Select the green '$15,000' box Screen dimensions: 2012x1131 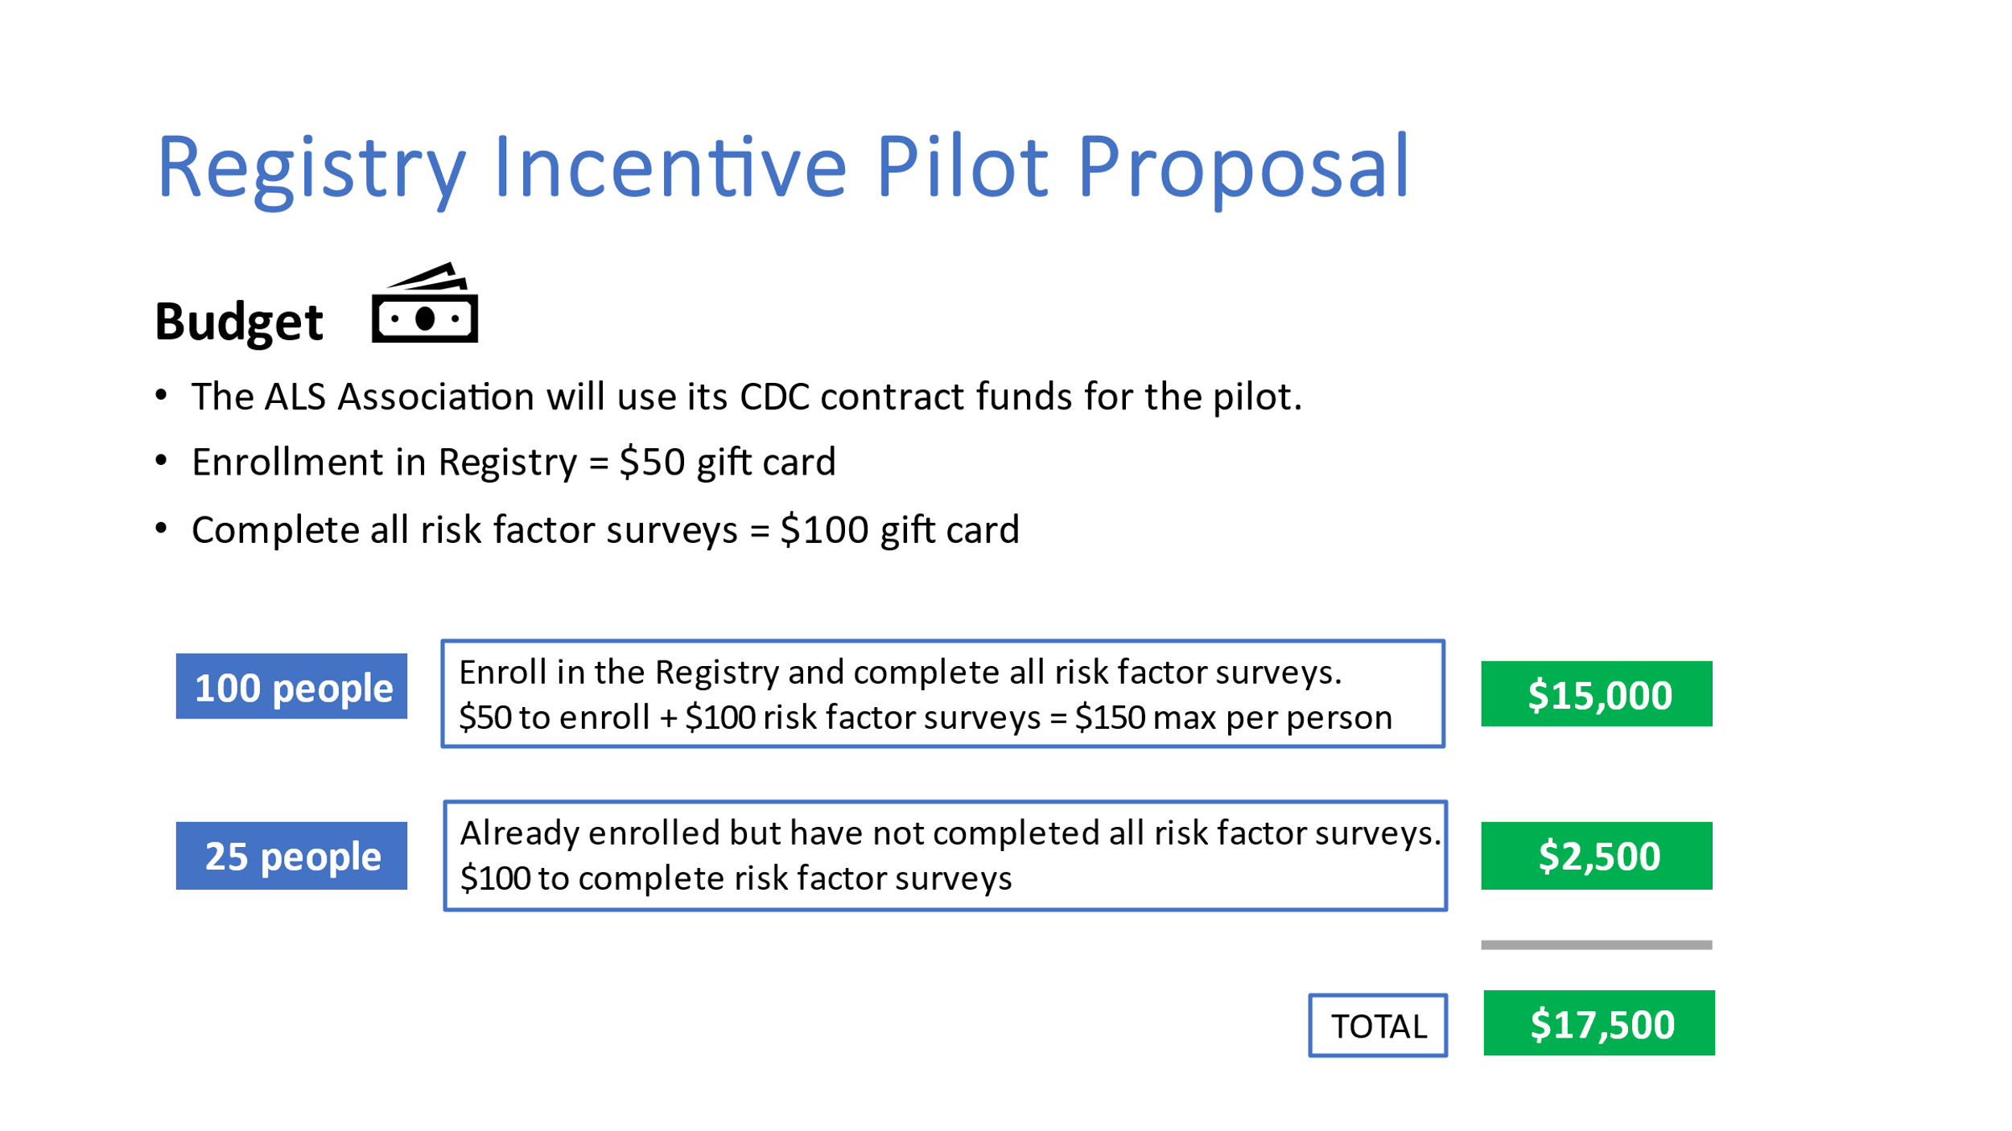[x=1596, y=694]
